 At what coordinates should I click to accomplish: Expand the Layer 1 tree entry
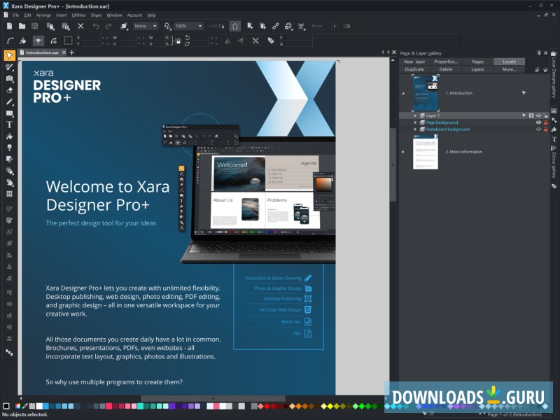coord(415,114)
